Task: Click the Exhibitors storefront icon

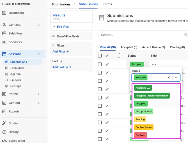Action: point(4,33)
